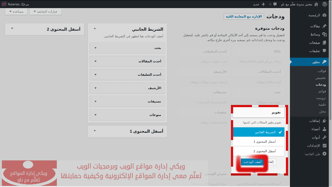Go to مقالات in the admin sidebar
The width and height of the screenshot is (332, 187).
coord(315,26)
